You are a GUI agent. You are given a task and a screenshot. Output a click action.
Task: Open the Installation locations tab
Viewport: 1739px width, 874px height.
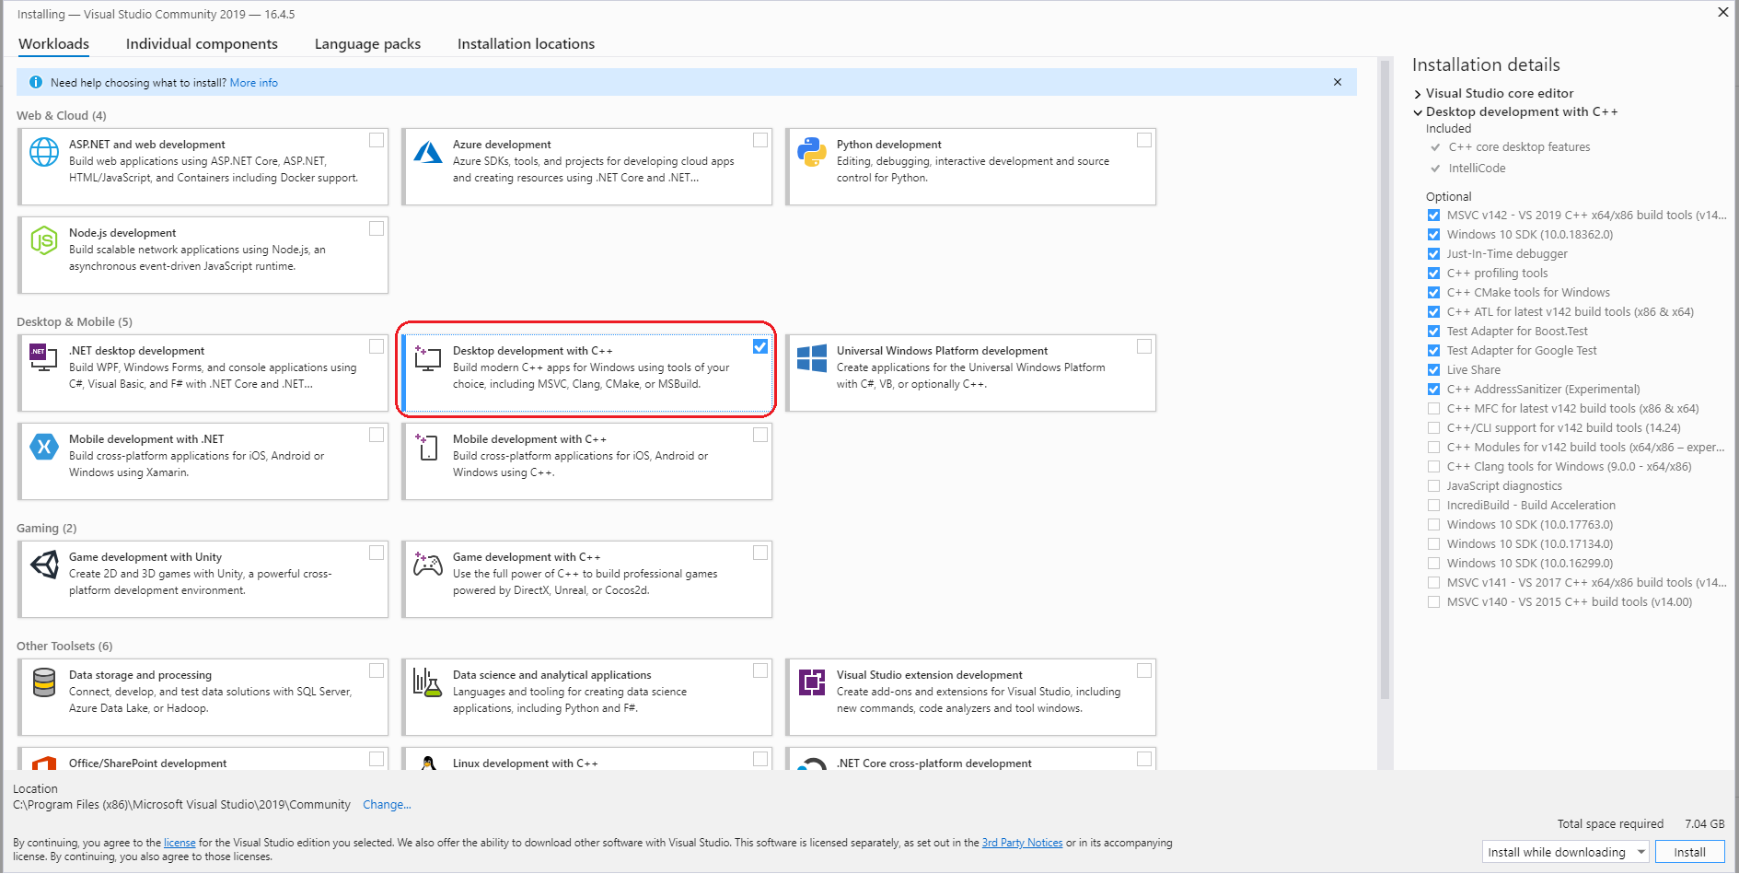click(526, 43)
